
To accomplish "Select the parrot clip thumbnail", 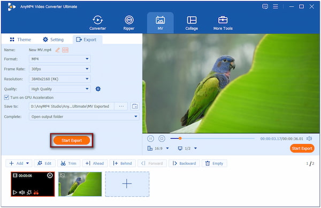I will coord(80,184).
